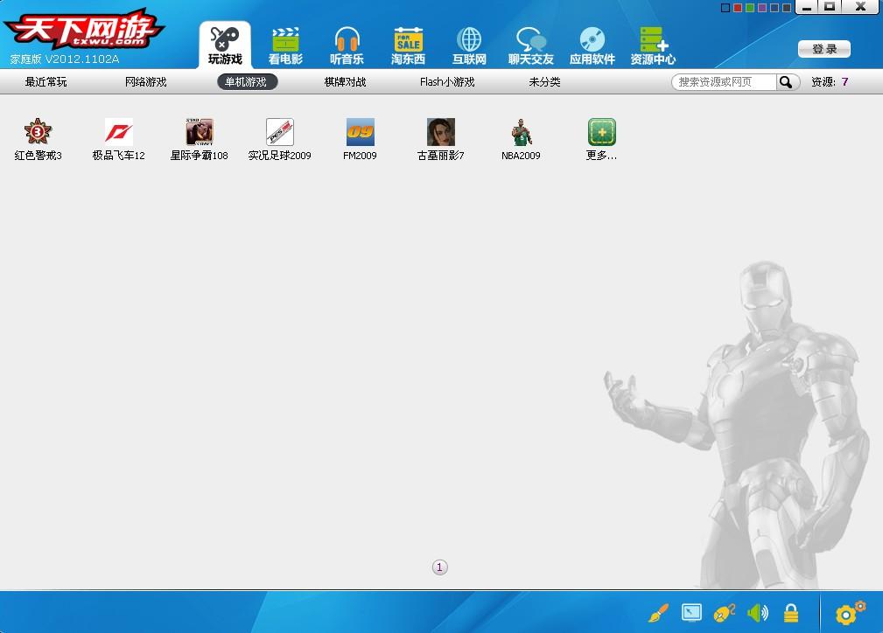Click the 搜索资源或网页 search field

point(724,82)
